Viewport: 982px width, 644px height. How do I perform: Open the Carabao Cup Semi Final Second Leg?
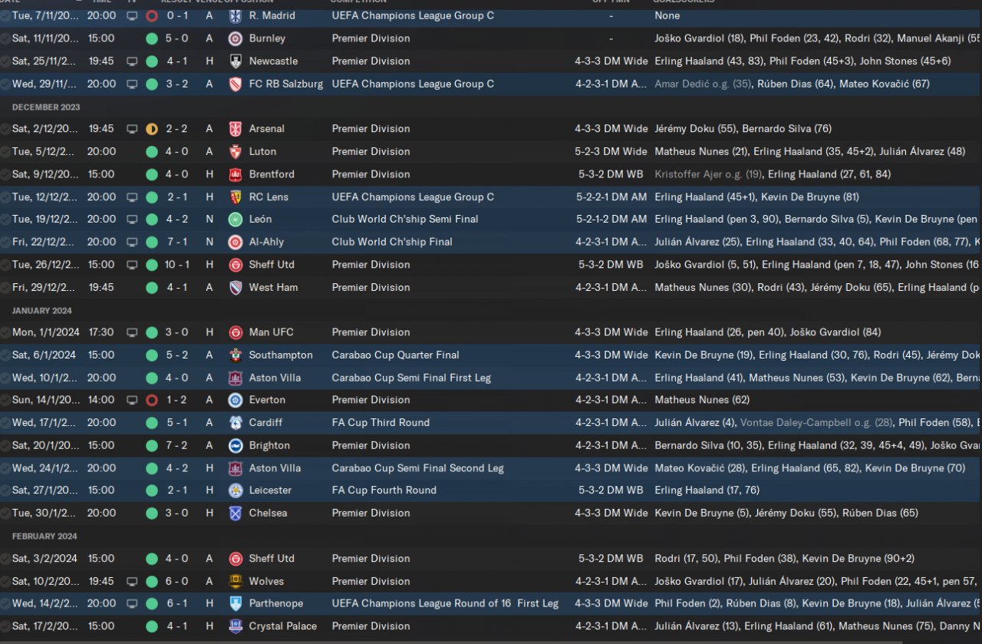click(418, 468)
